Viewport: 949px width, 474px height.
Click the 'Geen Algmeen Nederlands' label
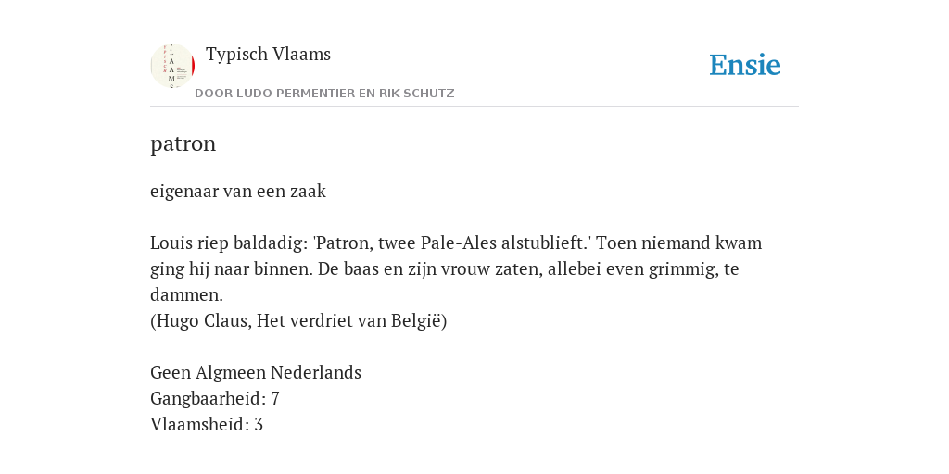point(256,372)
